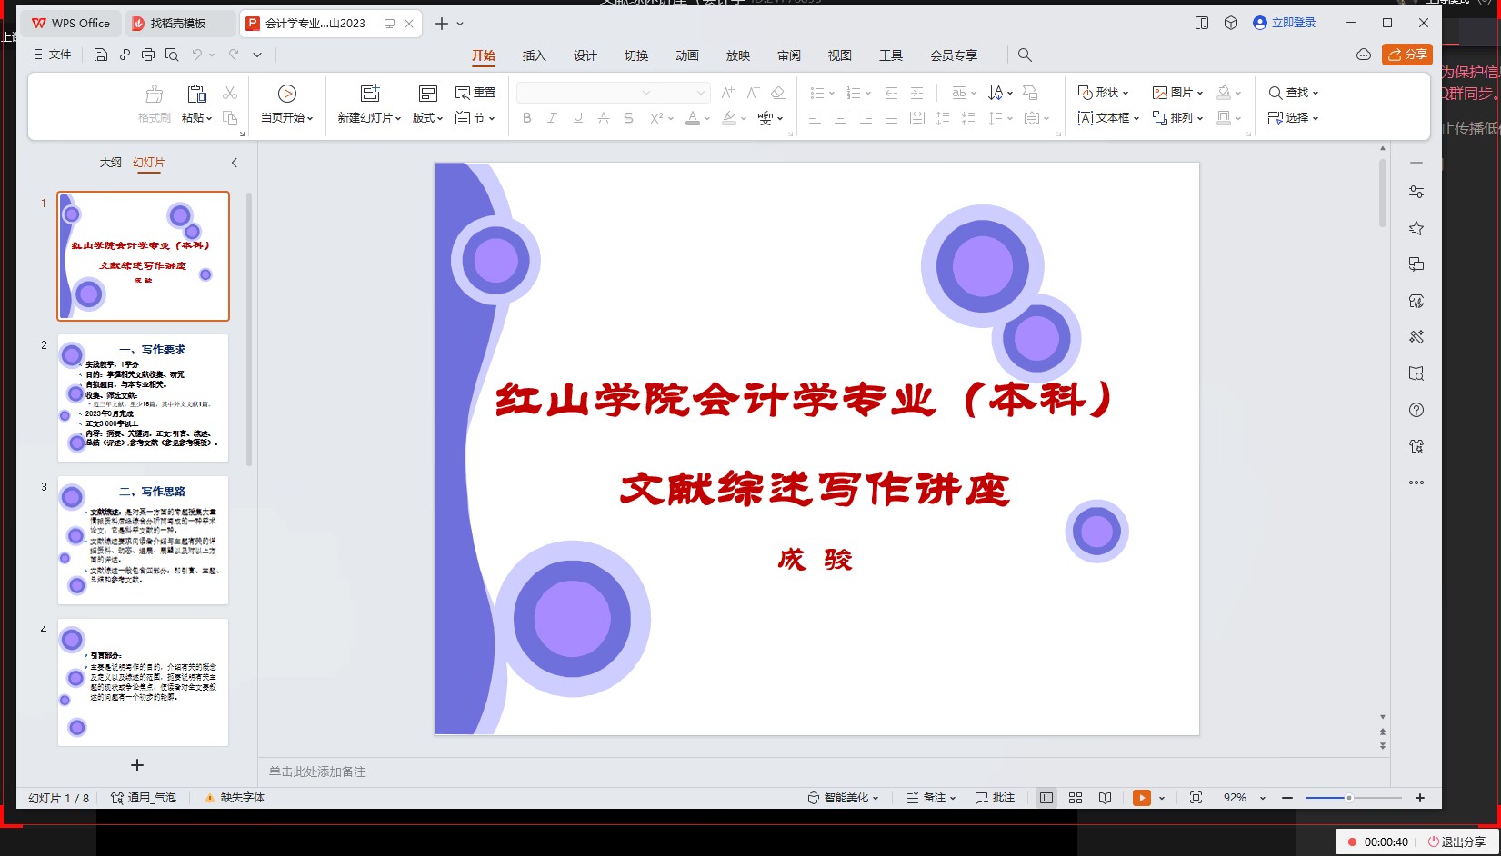Click the orange slideshow play button in status bar
1501x856 pixels.
[1142, 798]
